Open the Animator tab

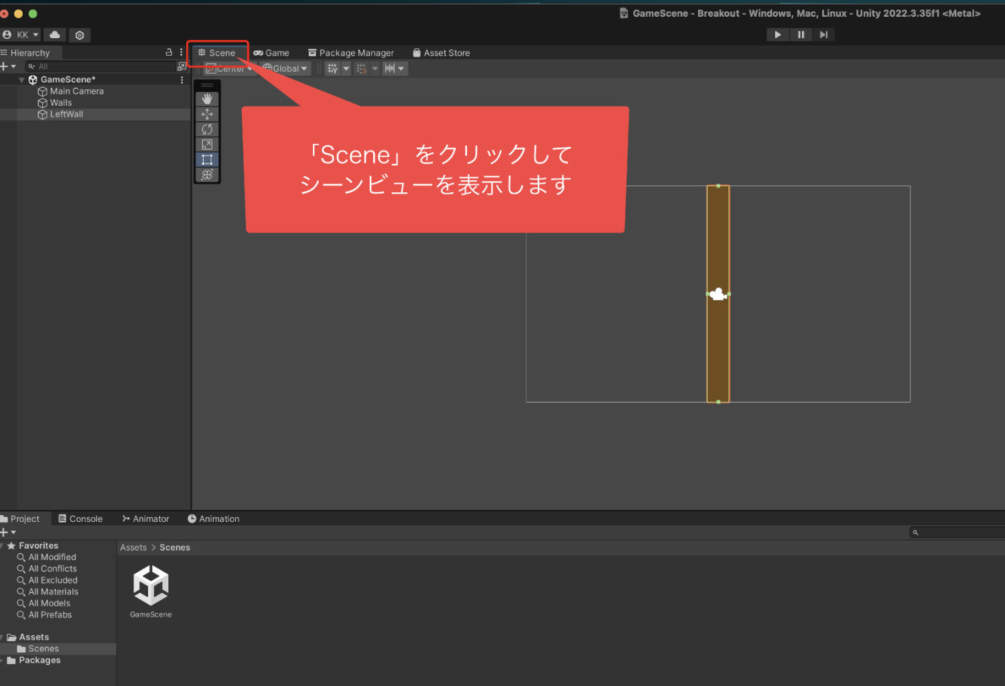[146, 519]
